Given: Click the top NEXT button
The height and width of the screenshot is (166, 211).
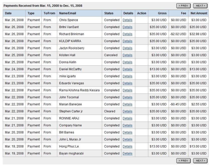Looking at the screenshot, I should click(200, 6).
